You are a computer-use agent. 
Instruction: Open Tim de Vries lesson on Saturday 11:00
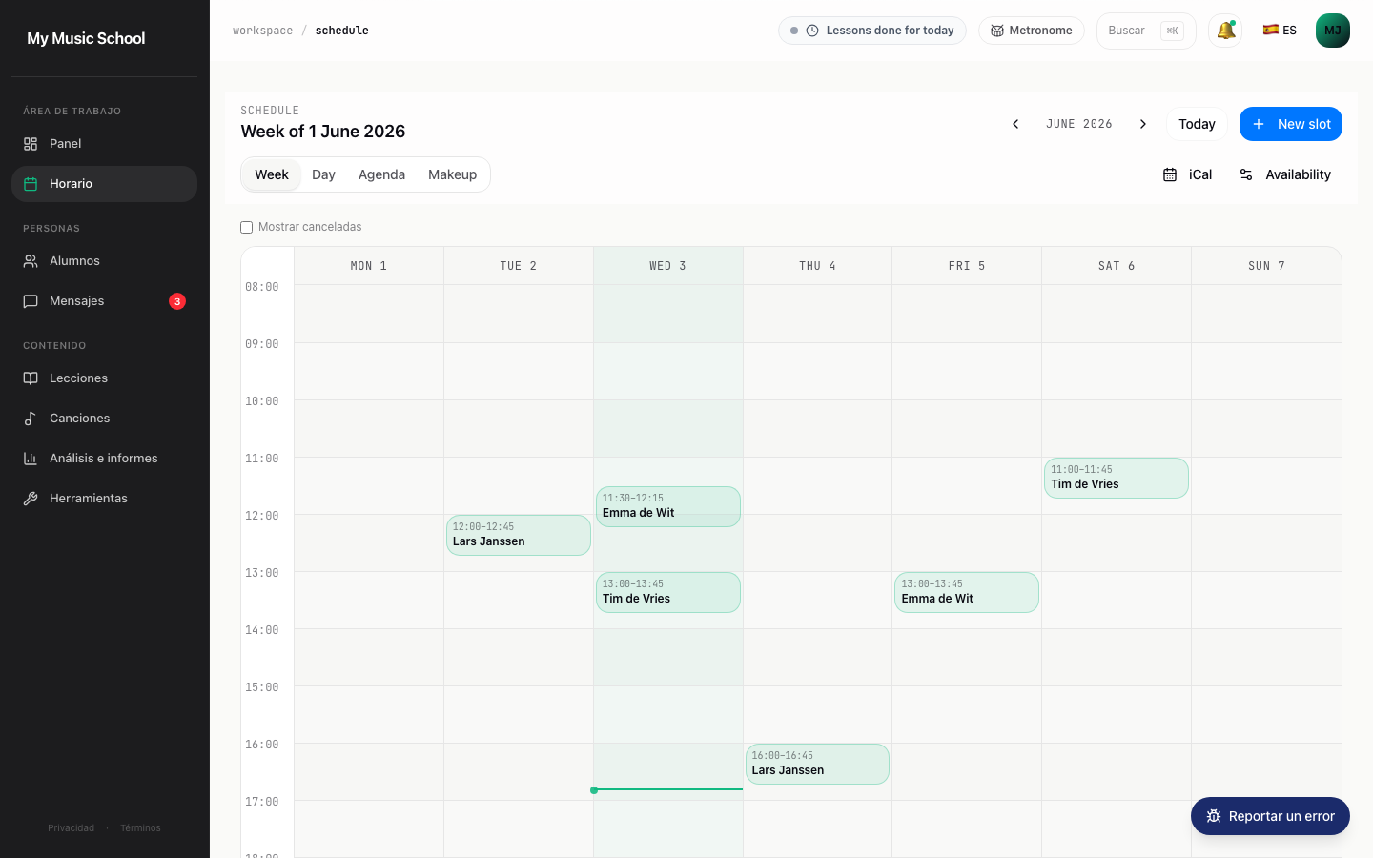pos(1117,478)
